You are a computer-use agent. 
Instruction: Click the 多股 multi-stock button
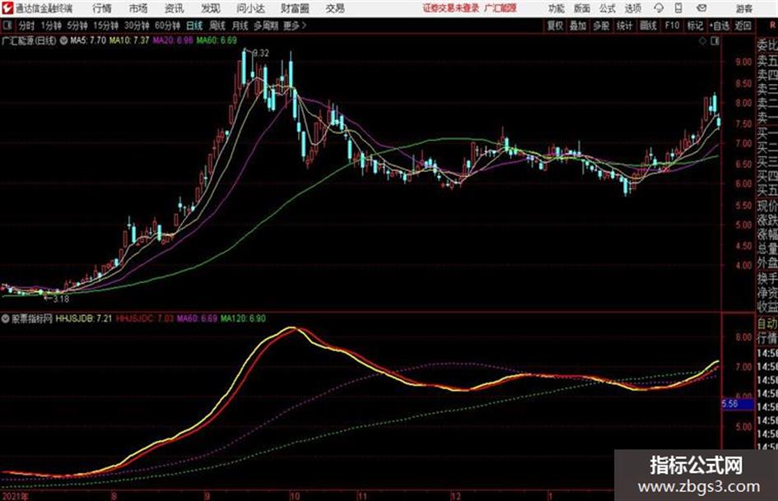[601, 26]
